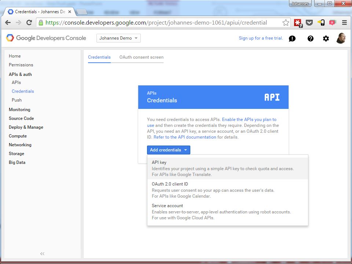Click the green padlock security icon
The height and width of the screenshot is (264, 352).
pyautogui.click(x=41, y=22)
